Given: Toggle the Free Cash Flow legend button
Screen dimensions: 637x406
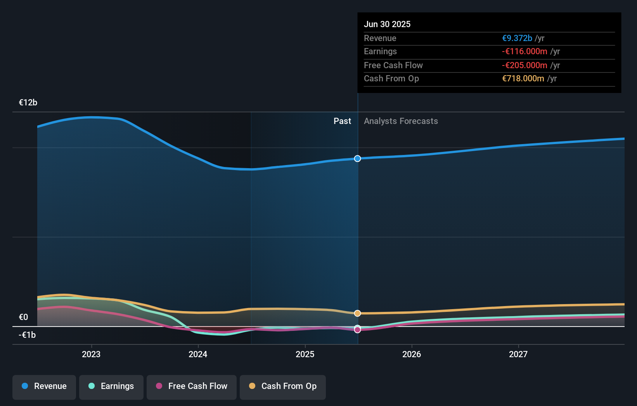Looking at the screenshot, I should coord(192,387).
